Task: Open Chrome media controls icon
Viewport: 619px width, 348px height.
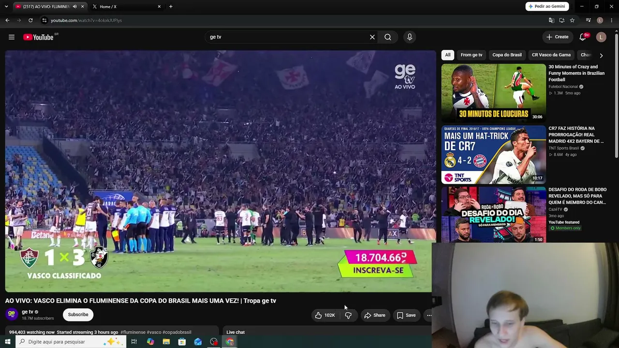Action: (588, 20)
